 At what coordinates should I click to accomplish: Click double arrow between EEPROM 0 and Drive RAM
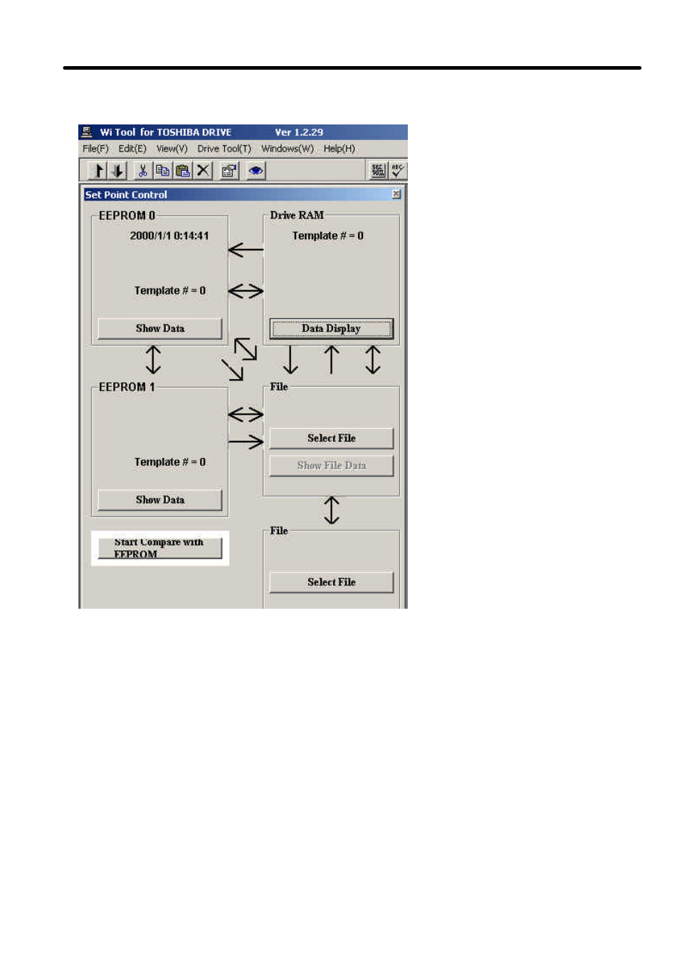tap(246, 291)
